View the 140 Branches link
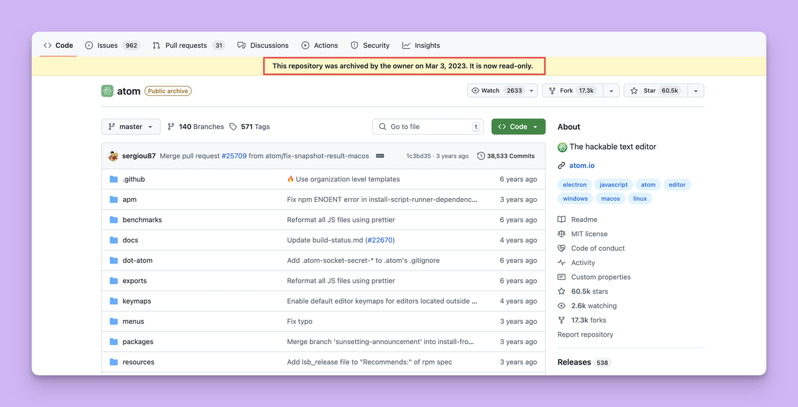 [x=196, y=127]
